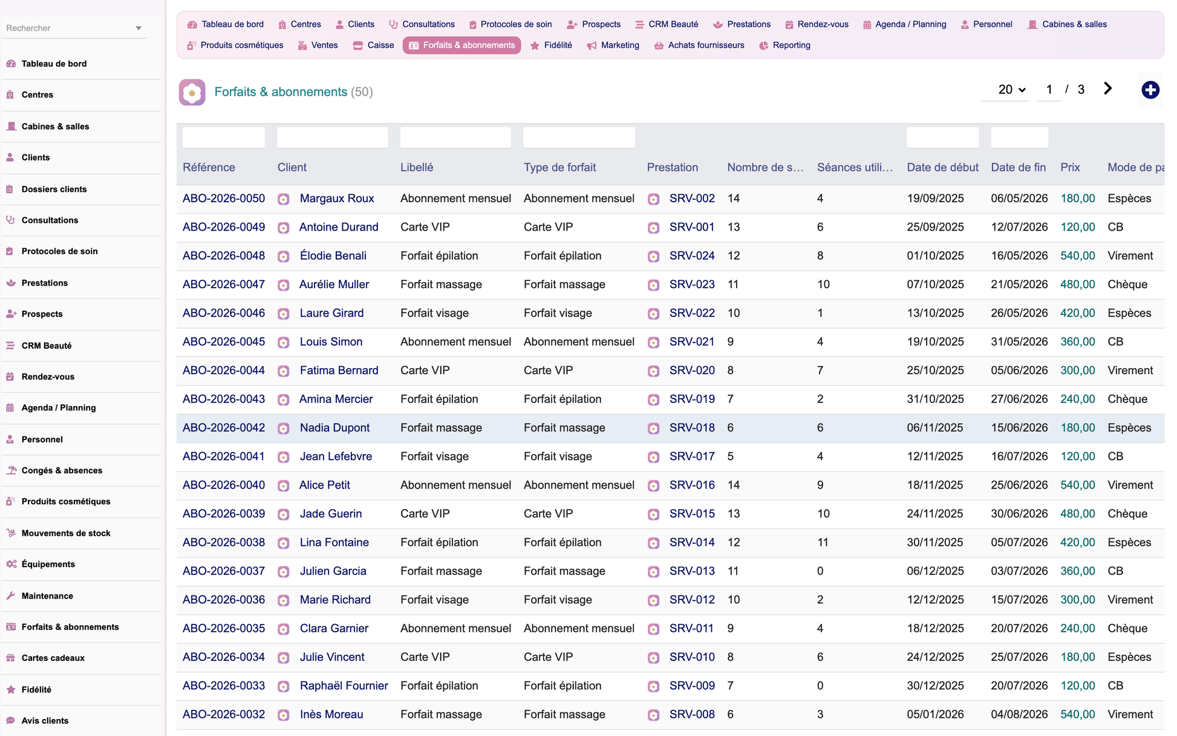The image size is (1177, 736).
Task: Click the Reporting pie chart icon
Action: click(764, 45)
